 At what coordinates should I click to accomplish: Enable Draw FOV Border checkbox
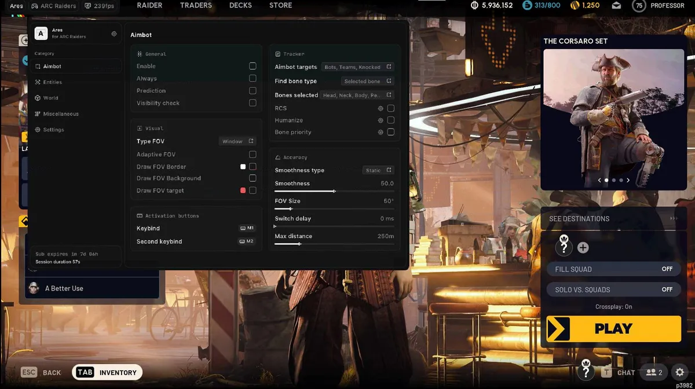coord(253,167)
